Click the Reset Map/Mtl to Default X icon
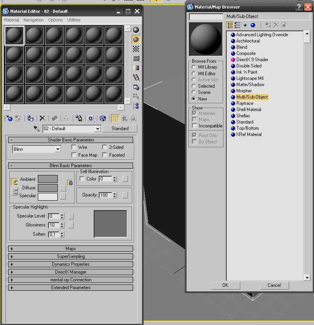 click(x=42, y=118)
